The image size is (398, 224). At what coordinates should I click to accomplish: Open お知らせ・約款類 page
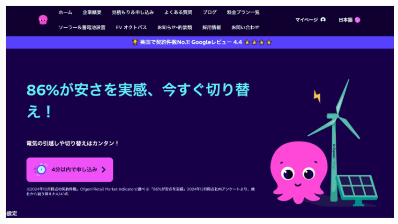point(174,27)
